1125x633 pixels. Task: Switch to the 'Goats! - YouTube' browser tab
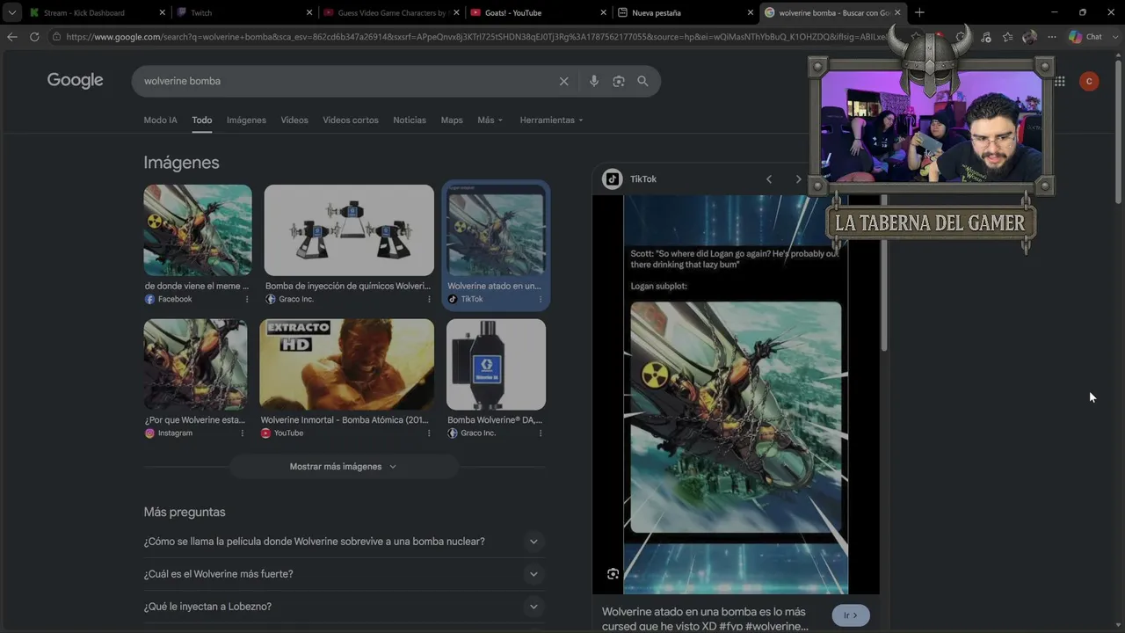pos(538,12)
